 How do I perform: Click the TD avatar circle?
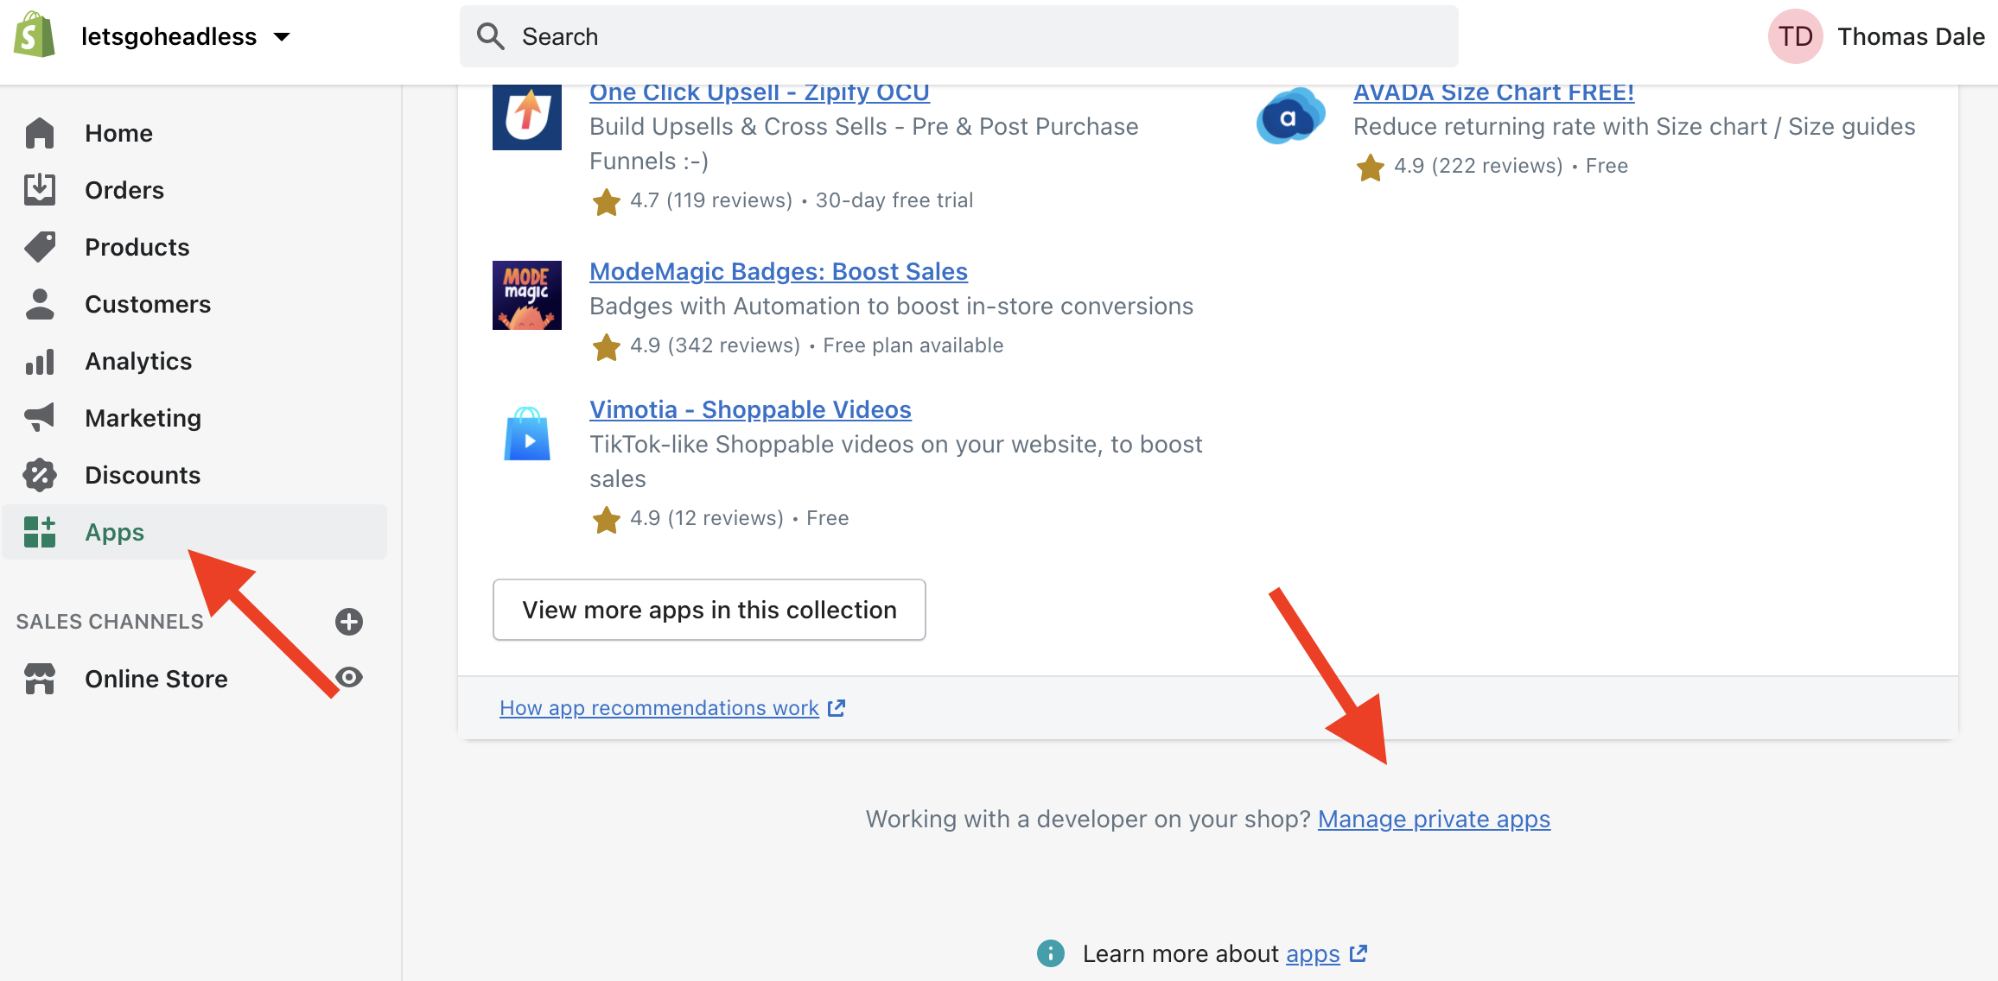[1795, 37]
